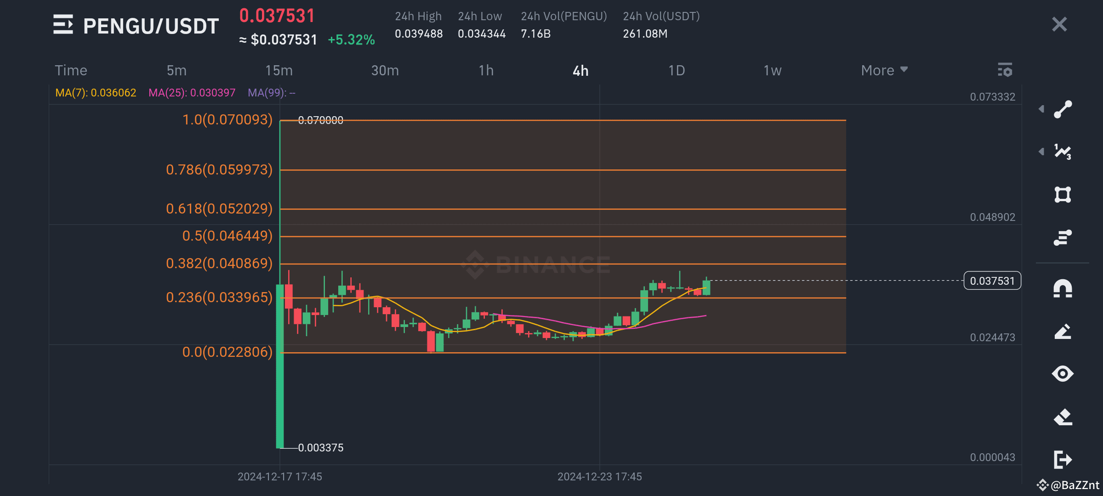The height and width of the screenshot is (496, 1103).
Task: Open the Fibonacci lines tool
Action: point(1062,237)
